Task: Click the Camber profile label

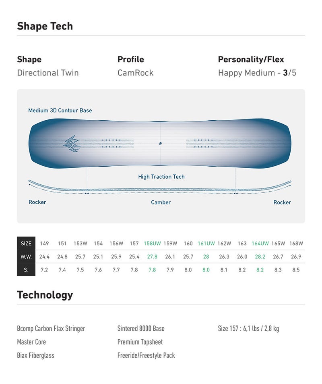Action: (x=161, y=202)
